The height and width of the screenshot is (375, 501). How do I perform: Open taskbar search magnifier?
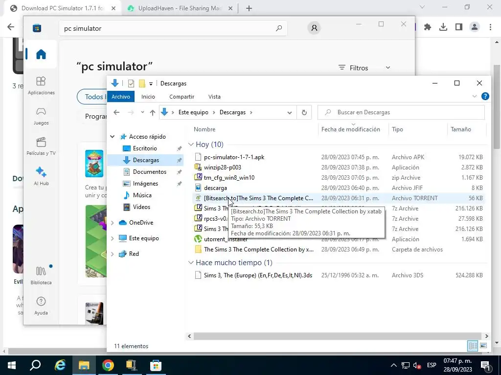[35, 365]
